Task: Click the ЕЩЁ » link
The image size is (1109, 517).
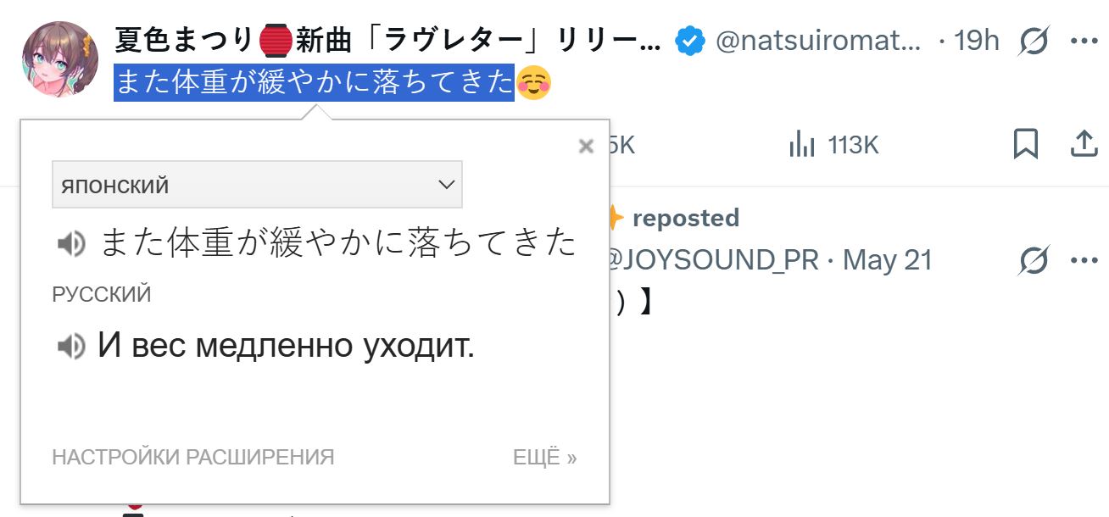Action: (x=544, y=458)
